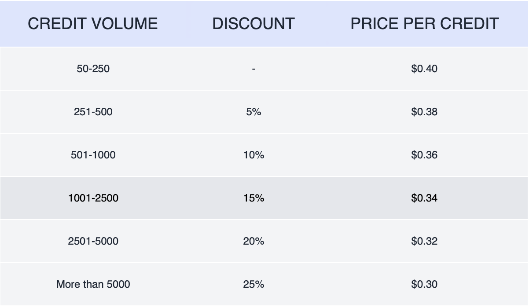529x308 pixels.
Task: Select the More than 5000 cell
Action: click(93, 284)
